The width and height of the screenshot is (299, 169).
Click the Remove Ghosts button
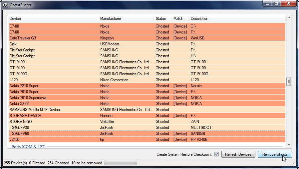(x=275, y=154)
